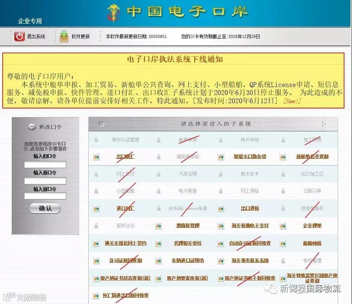Click the 确认 button
Viewport: 352px width, 304px height.
(45, 208)
